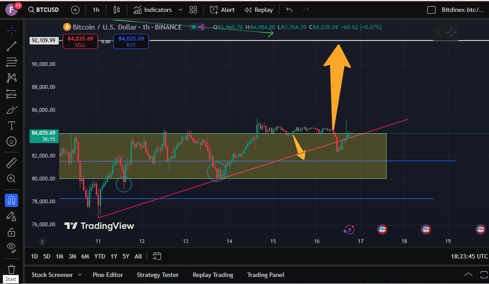This screenshot has height=284, width=489.
Task: Click the floating toolbar crosshair icon
Action: pos(451,32)
